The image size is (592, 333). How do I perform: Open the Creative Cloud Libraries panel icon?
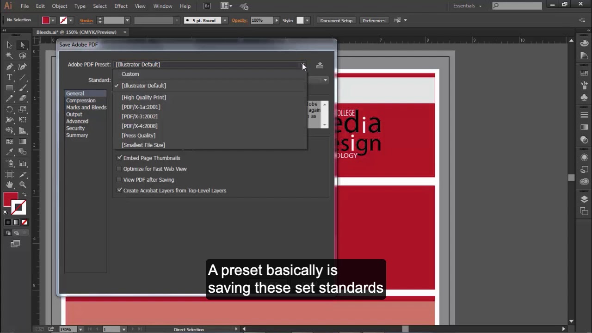click(584, 182)
